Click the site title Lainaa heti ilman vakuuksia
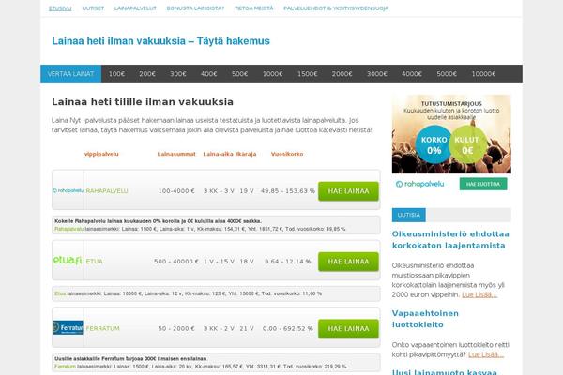 pyautogui.click(x=160, y=41)
